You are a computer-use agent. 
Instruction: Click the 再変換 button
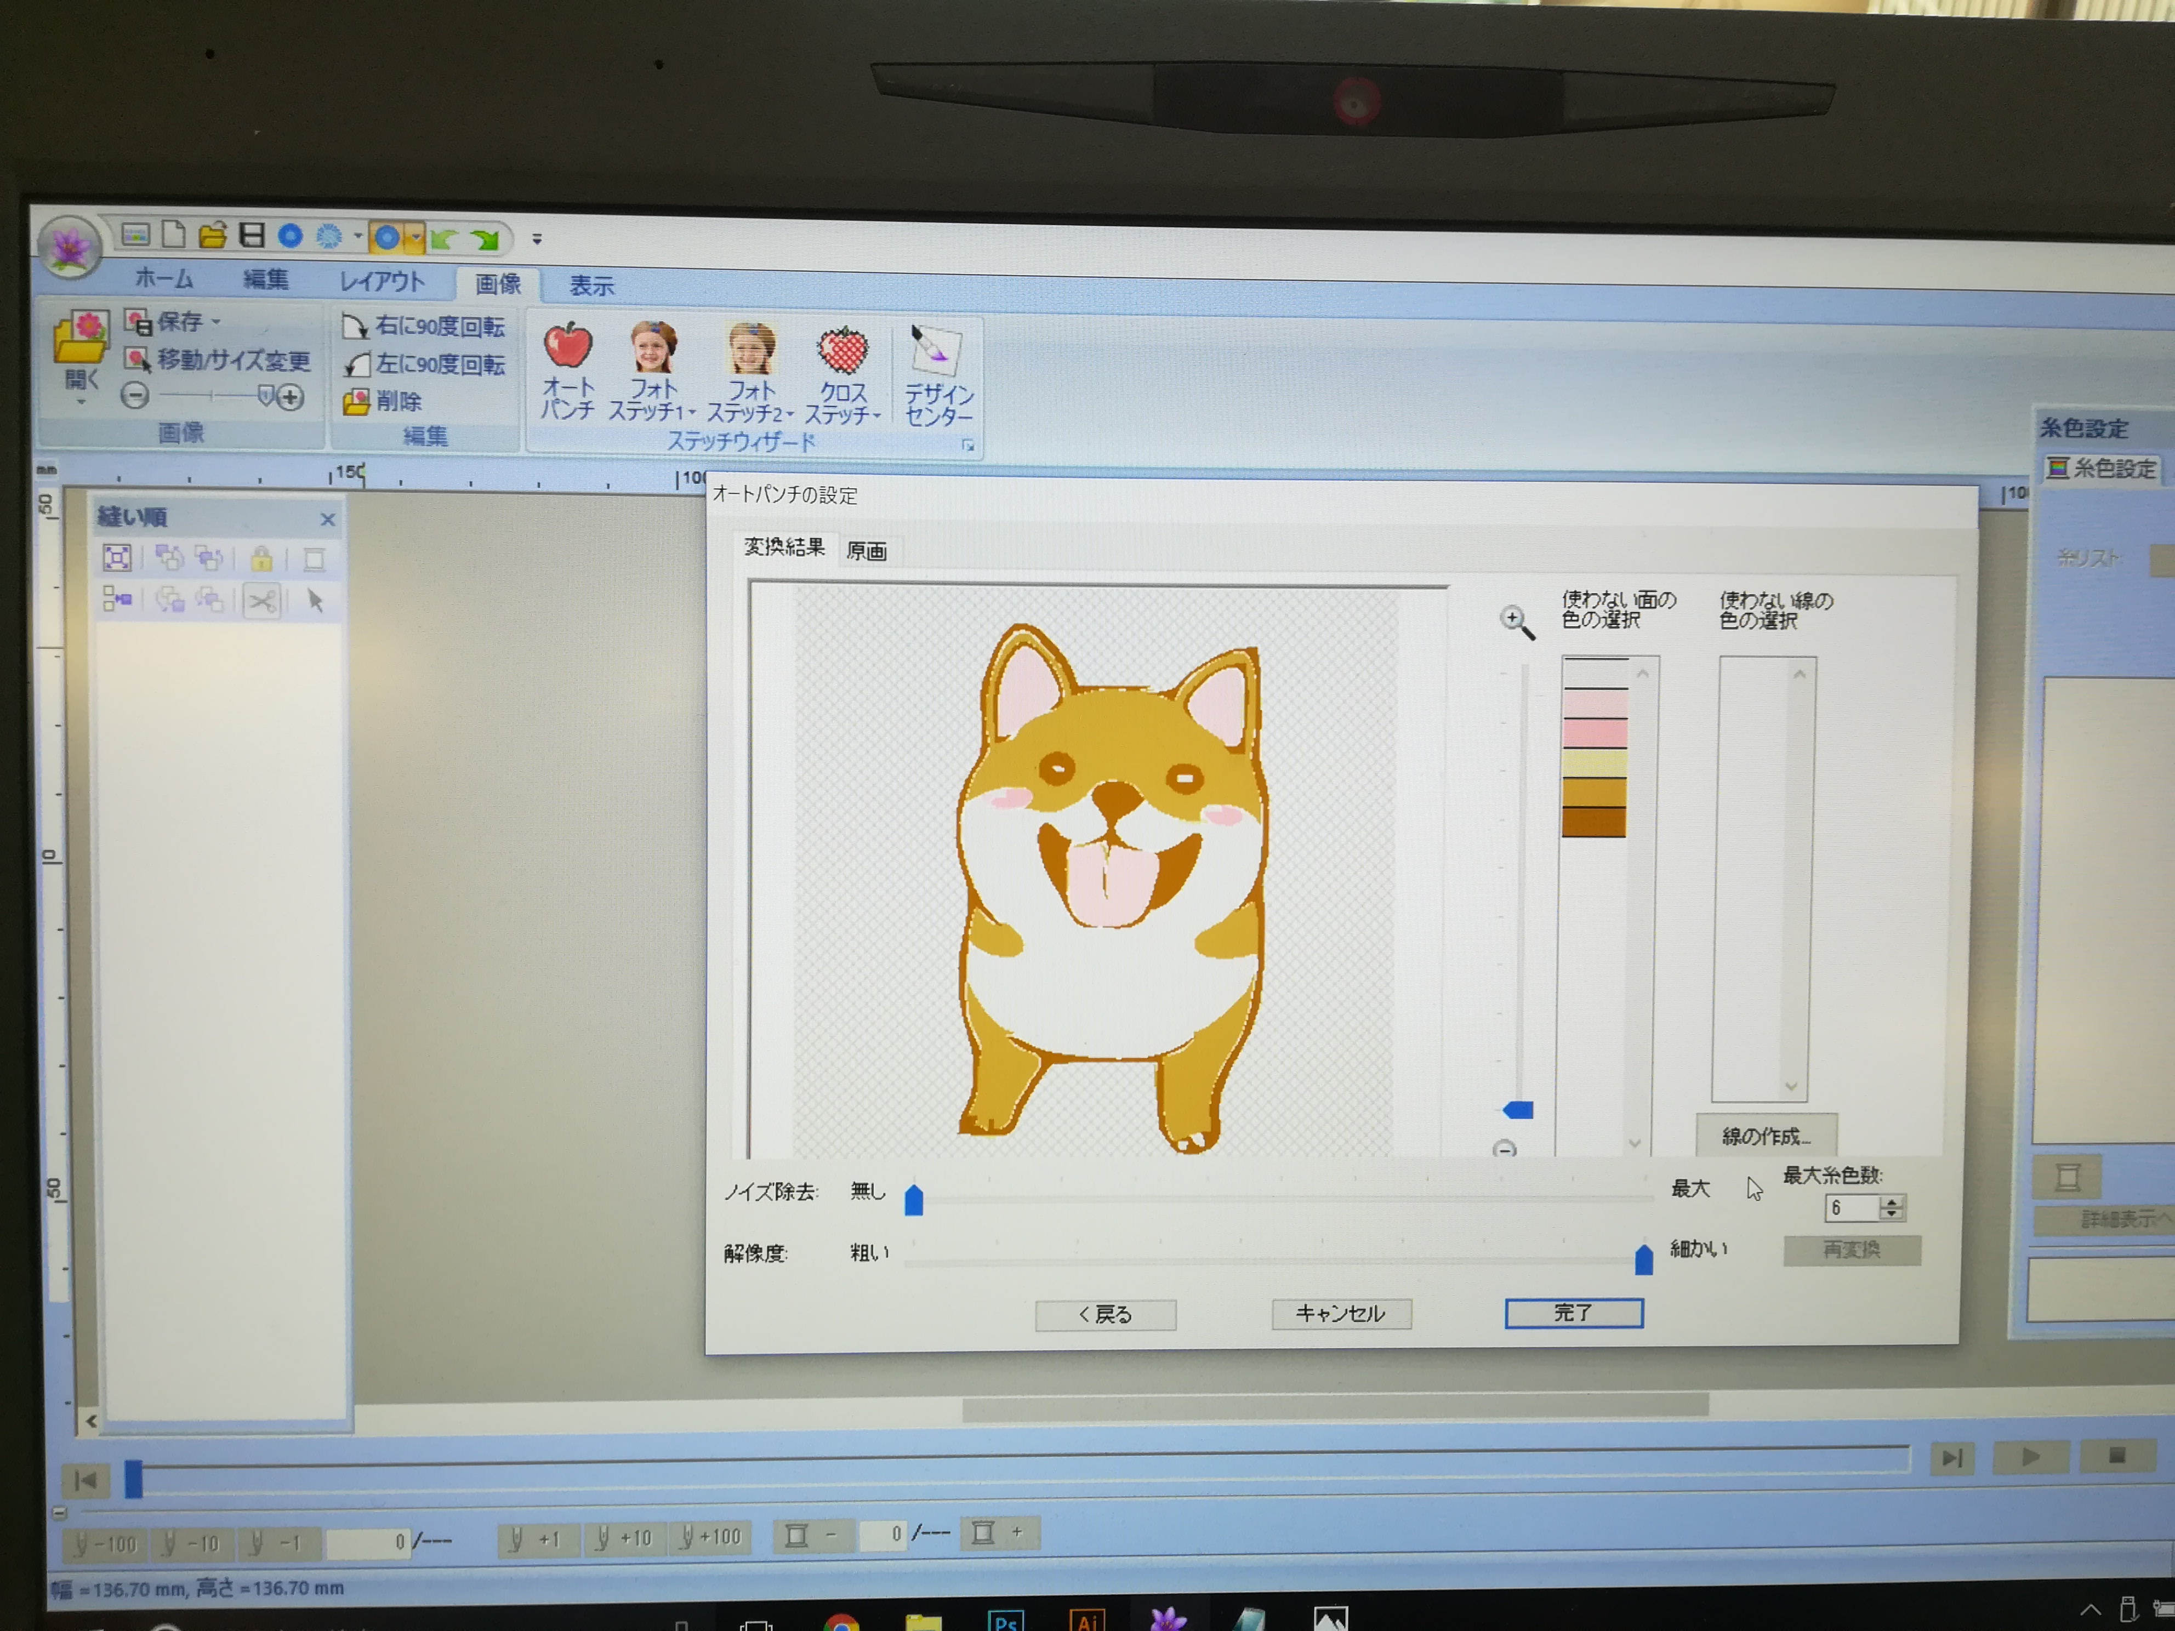1852,1250
